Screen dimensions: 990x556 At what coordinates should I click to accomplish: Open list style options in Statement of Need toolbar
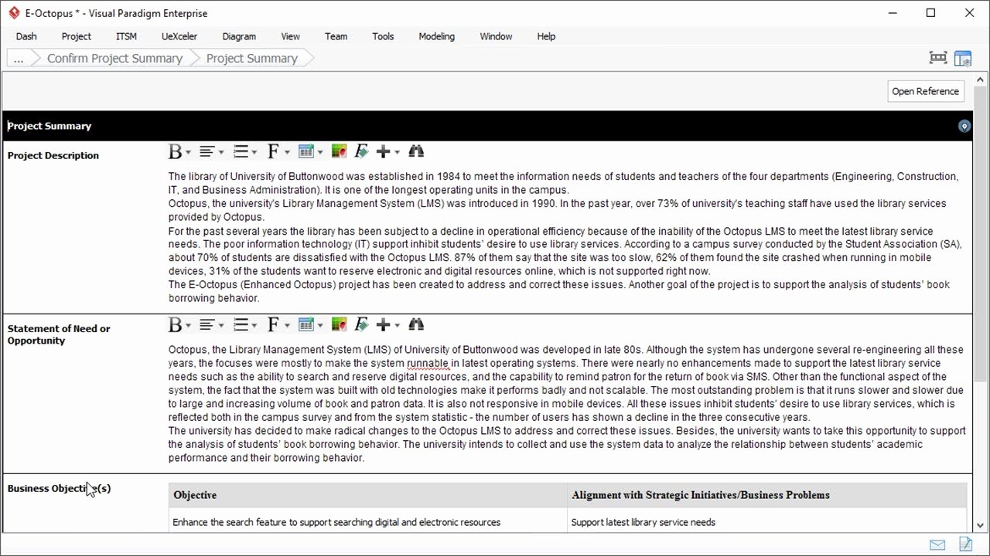(245, 324)
